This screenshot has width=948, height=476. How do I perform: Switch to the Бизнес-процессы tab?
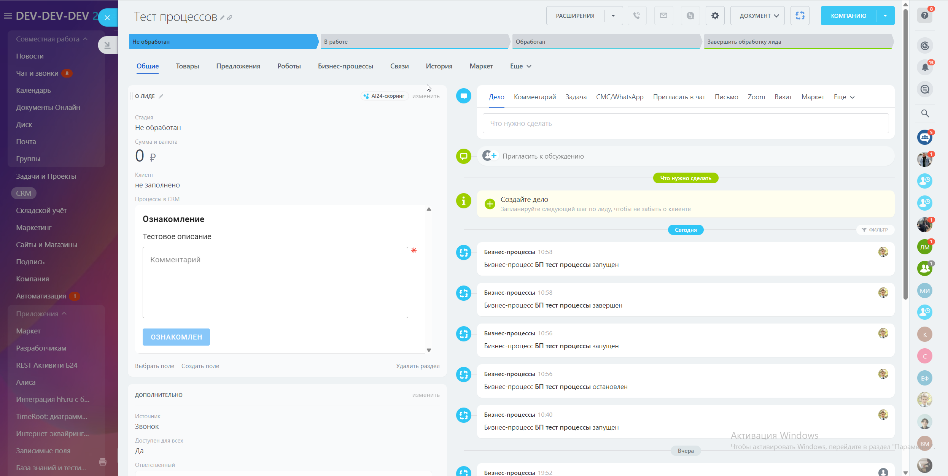point(345,66)
